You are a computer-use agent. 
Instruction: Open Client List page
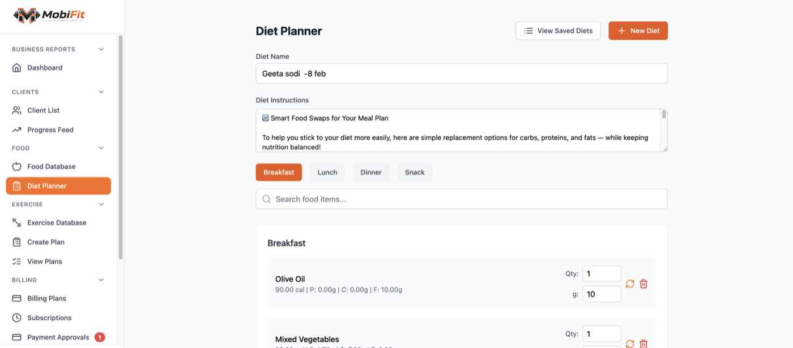point(58,110)
